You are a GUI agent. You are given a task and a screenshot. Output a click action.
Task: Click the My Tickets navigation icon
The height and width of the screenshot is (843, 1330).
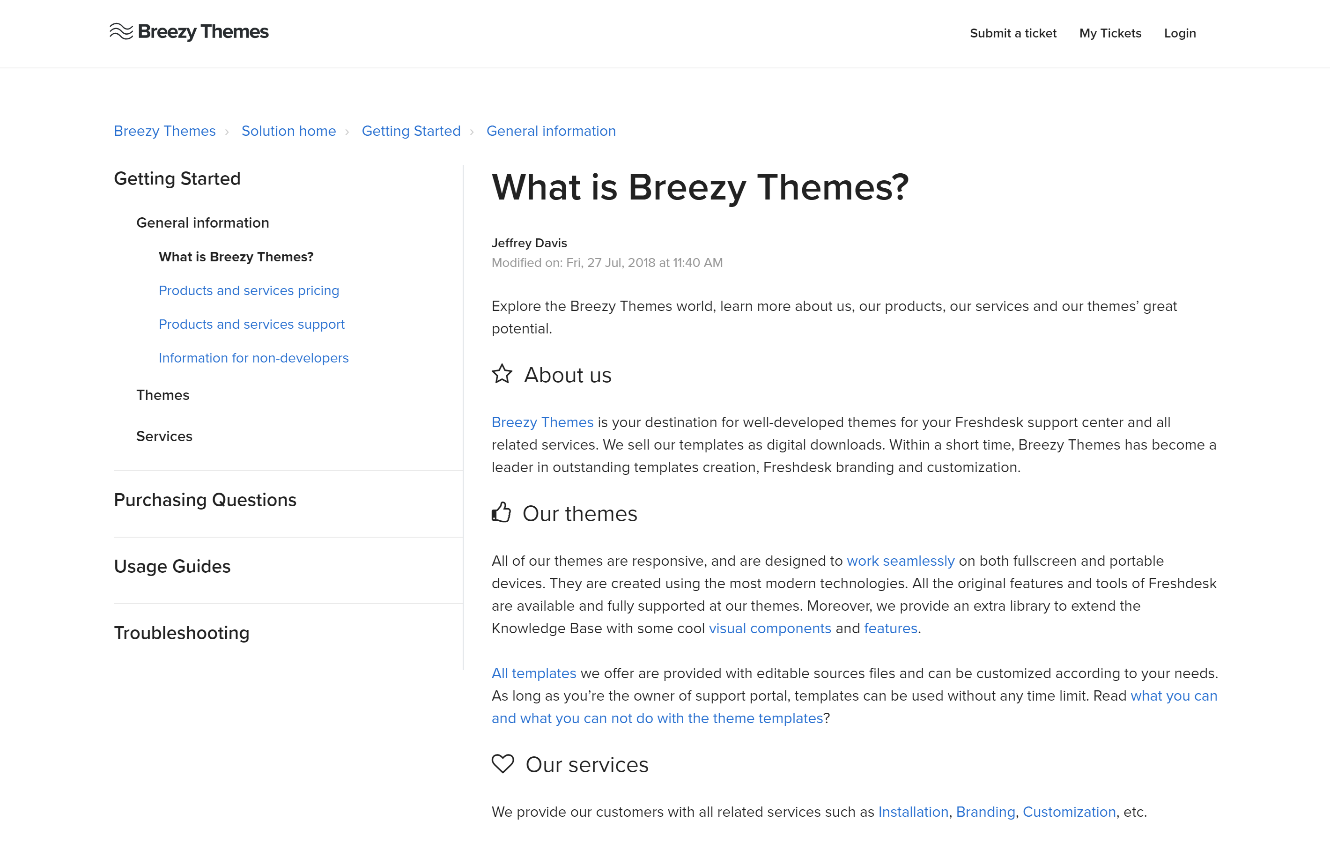1110,33
